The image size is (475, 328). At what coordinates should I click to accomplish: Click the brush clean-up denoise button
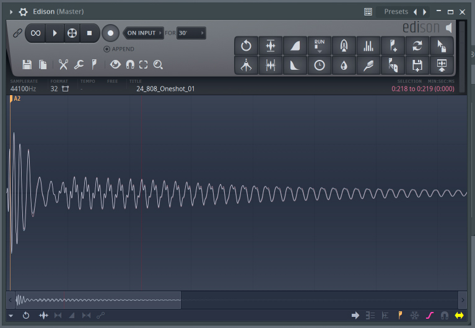368,65
